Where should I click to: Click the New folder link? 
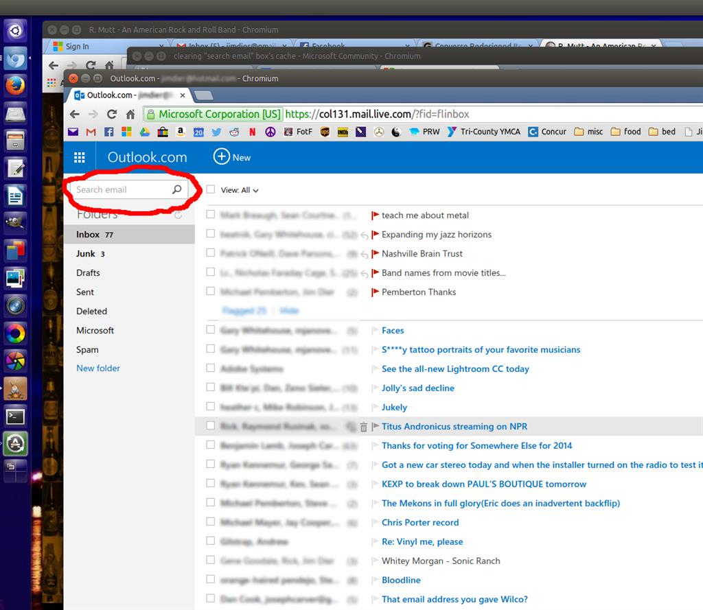click(98, 368)
